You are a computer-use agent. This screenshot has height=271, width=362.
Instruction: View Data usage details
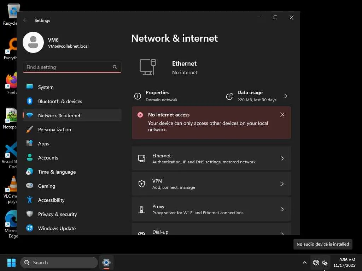pos(256,96)
